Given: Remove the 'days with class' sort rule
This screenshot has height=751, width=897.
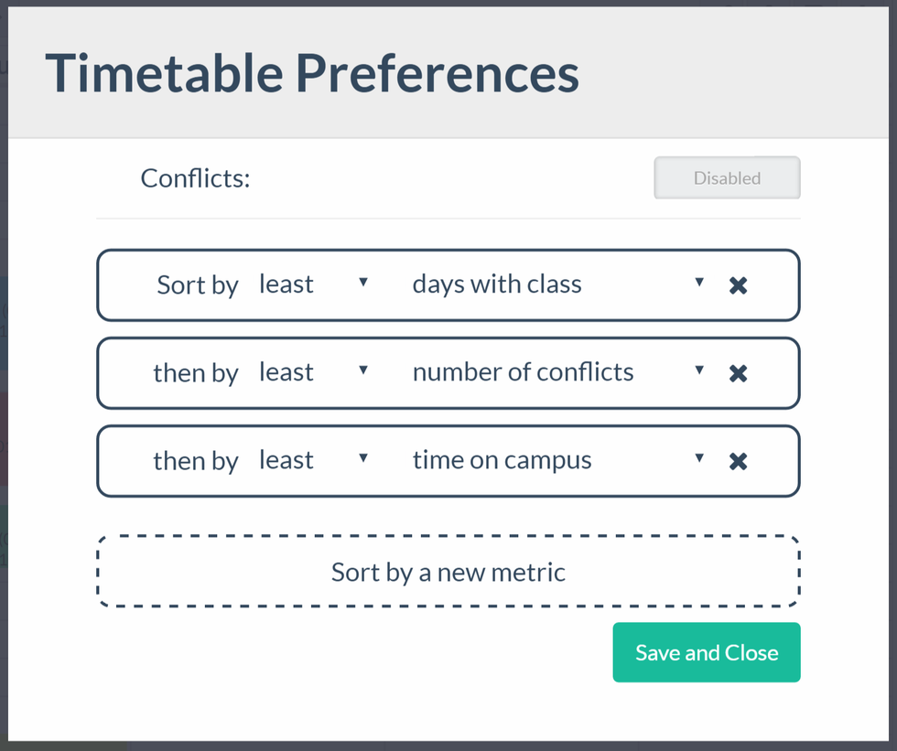Looking at the screenshot, I should pyautogui.click(x=738, y=285).
